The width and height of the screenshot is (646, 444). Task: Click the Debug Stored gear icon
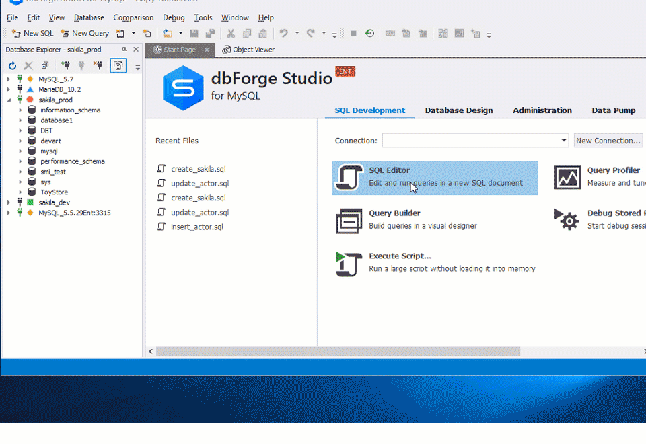(567, 219)
